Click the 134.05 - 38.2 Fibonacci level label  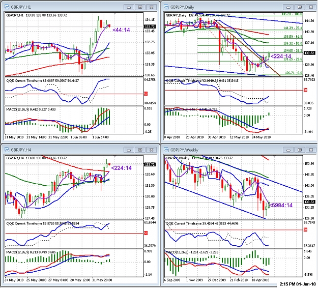293,50
